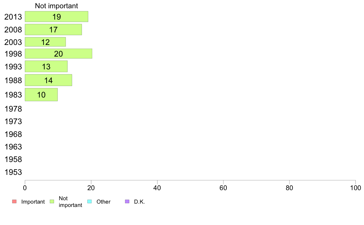Select the 1983 bar showing 10
364x225 pixels.
coord(41,94)
